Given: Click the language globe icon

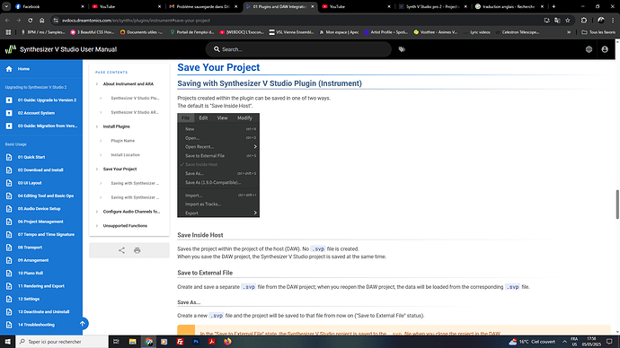Looking at the screenshot, I should point(589,49).
